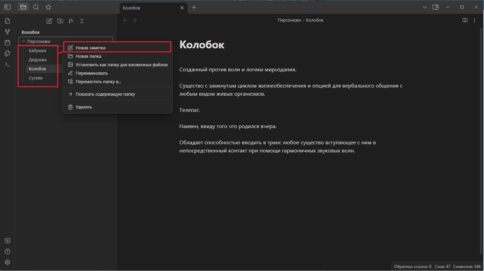Screen dimensions: 484x271
Task: Open the more options three-dot menu
Action: [x=475, y=20]
